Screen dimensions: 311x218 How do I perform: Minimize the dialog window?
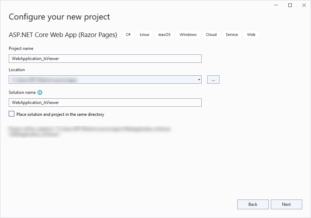point(276,5)
